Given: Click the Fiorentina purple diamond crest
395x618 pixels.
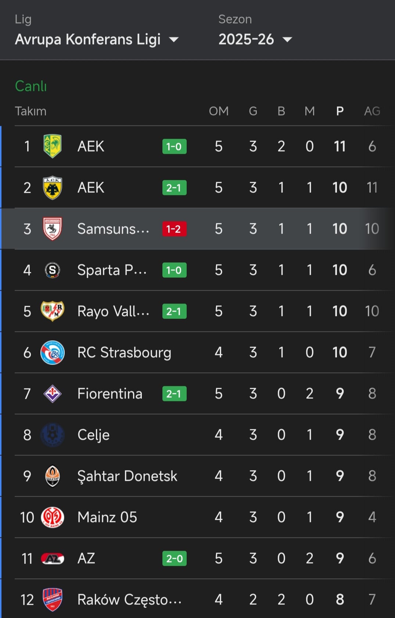Looking at the screenshot, I should (x=53, y=394).
